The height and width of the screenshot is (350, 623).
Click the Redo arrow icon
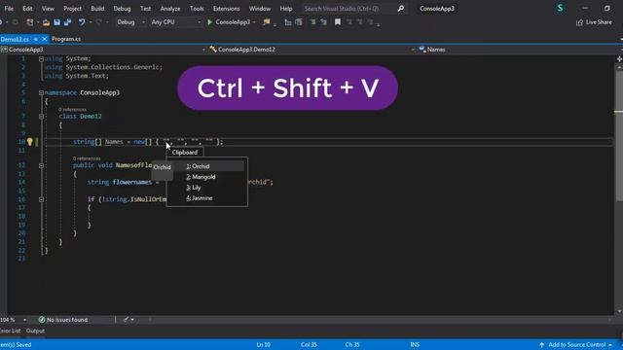pyautogui.click(x=99, y=22)
